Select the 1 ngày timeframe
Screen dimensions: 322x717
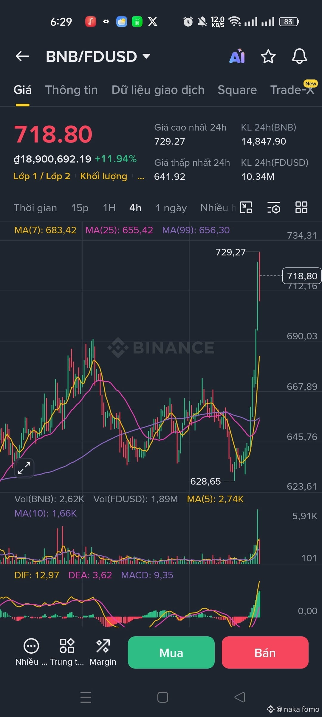click(171, 208)
